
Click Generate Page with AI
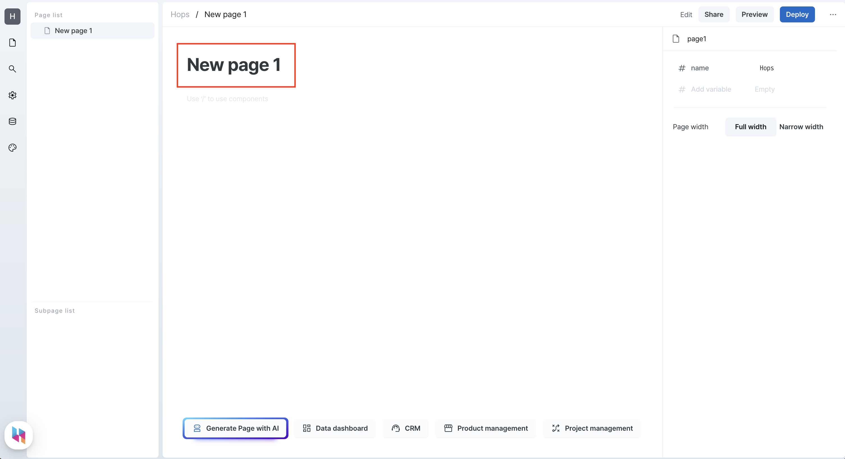[x=236, y=428]
